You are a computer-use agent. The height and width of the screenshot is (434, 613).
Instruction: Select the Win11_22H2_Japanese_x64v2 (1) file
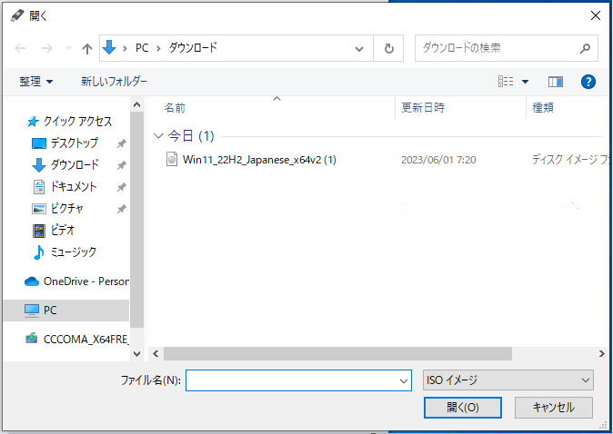[259, 160]
